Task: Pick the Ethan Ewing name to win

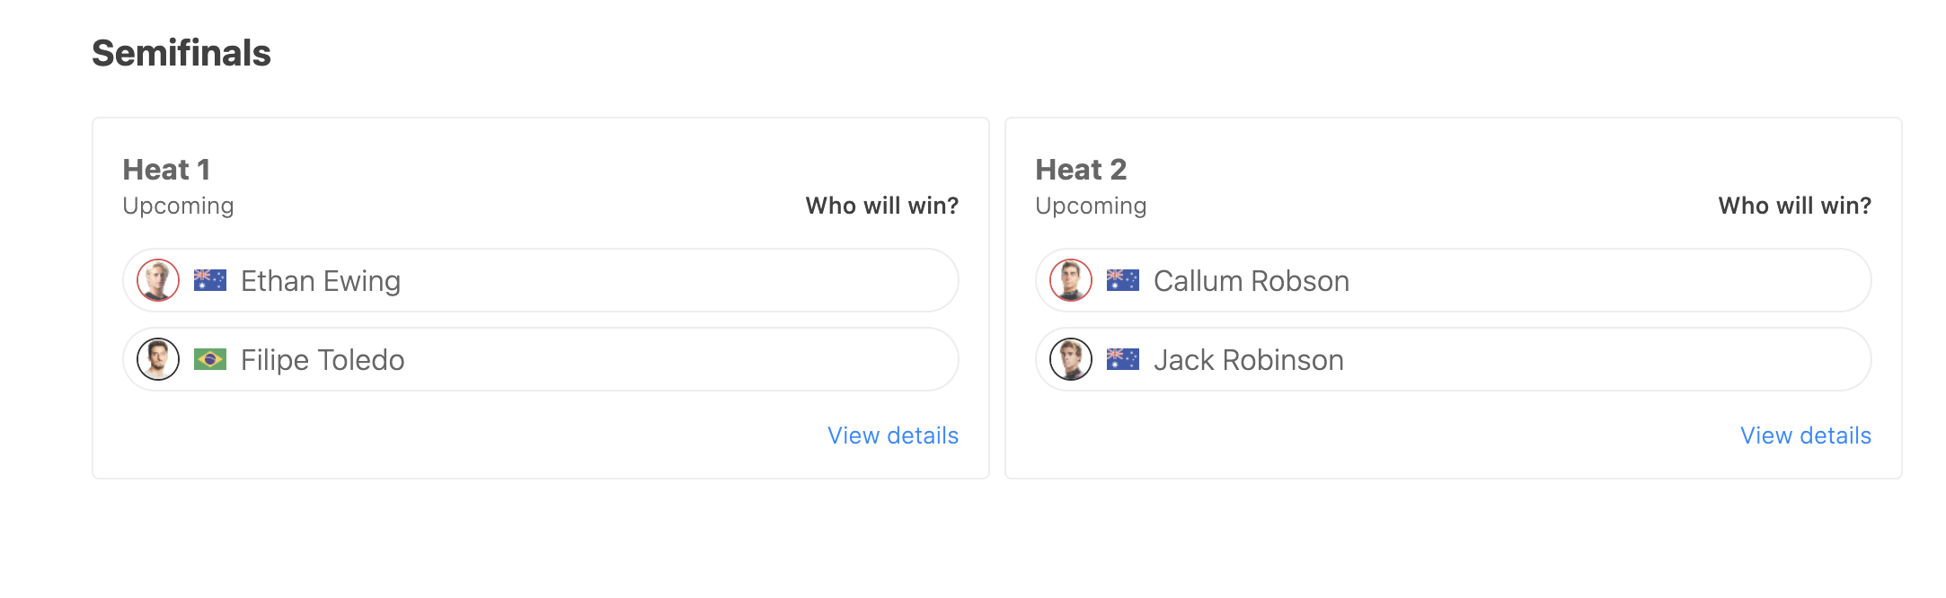Action: pos(321,281)
